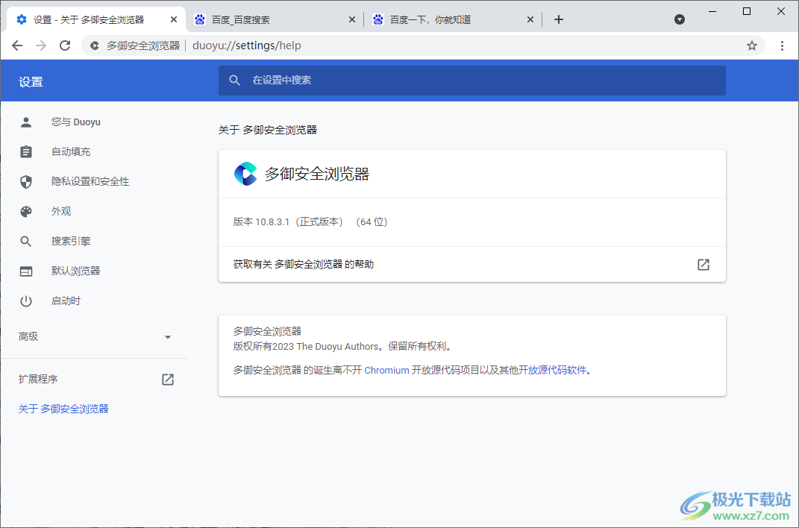Click the site info icon in address bar

[x=94, y=45]
